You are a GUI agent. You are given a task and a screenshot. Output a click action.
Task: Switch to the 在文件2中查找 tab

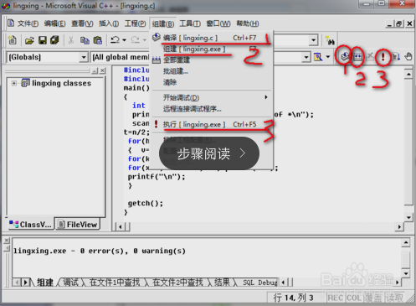[177, 283]
